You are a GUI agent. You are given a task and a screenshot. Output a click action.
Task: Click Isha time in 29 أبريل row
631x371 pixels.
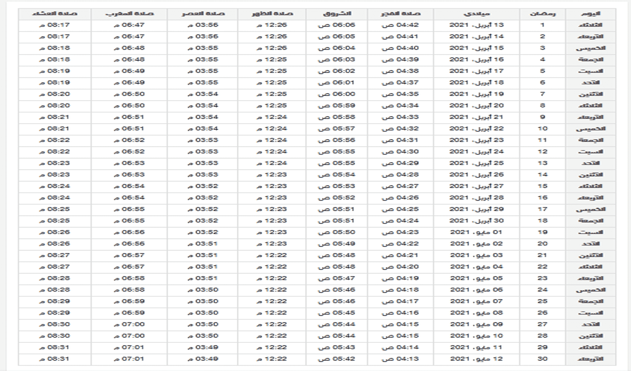pyautogui.click(x=55, y=209)
